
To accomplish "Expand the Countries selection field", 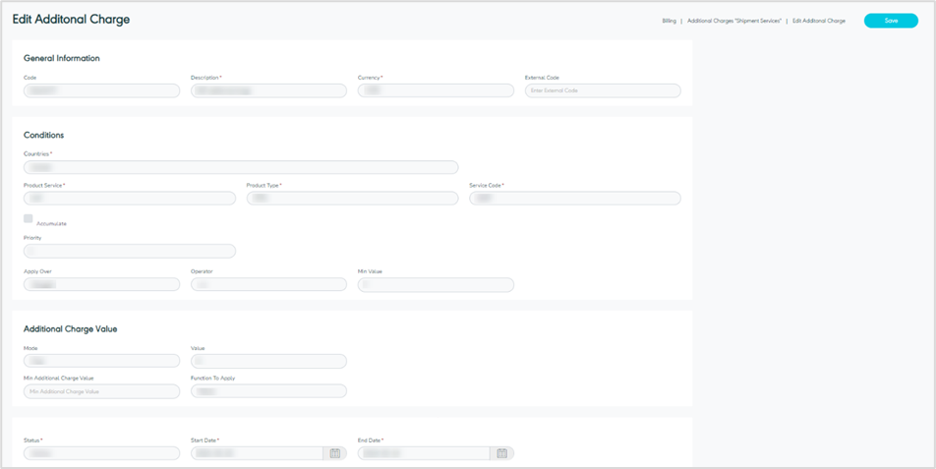I will (x=241, y=167).
